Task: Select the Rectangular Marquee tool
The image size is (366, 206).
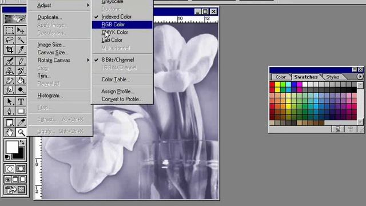Action: [10, 30]
